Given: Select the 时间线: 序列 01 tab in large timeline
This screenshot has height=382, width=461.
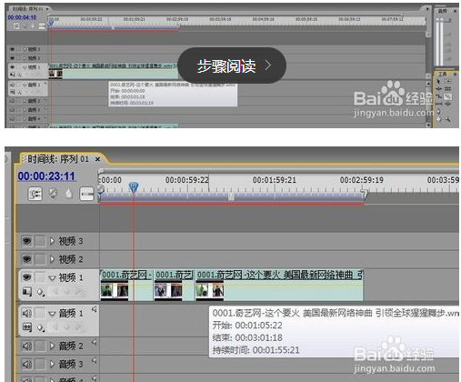Looking at the screenshot, I should pyautogui.click(x=58, y=158).
